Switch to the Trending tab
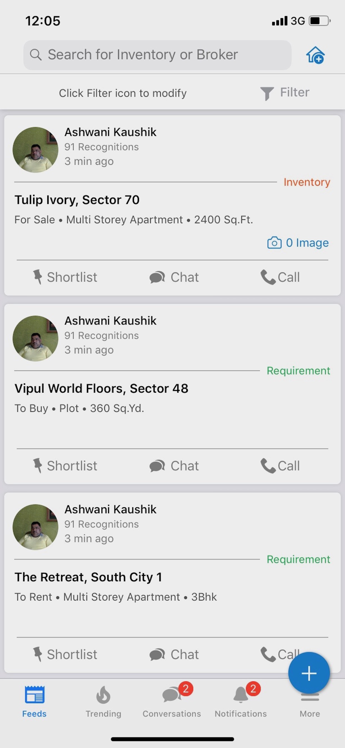The image size is (345, 748). point(103,702)
